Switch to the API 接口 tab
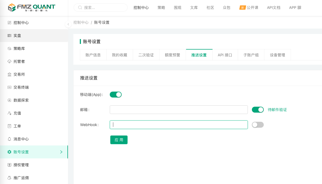Viewport: 322px width, 184px height. pos(225,55)
